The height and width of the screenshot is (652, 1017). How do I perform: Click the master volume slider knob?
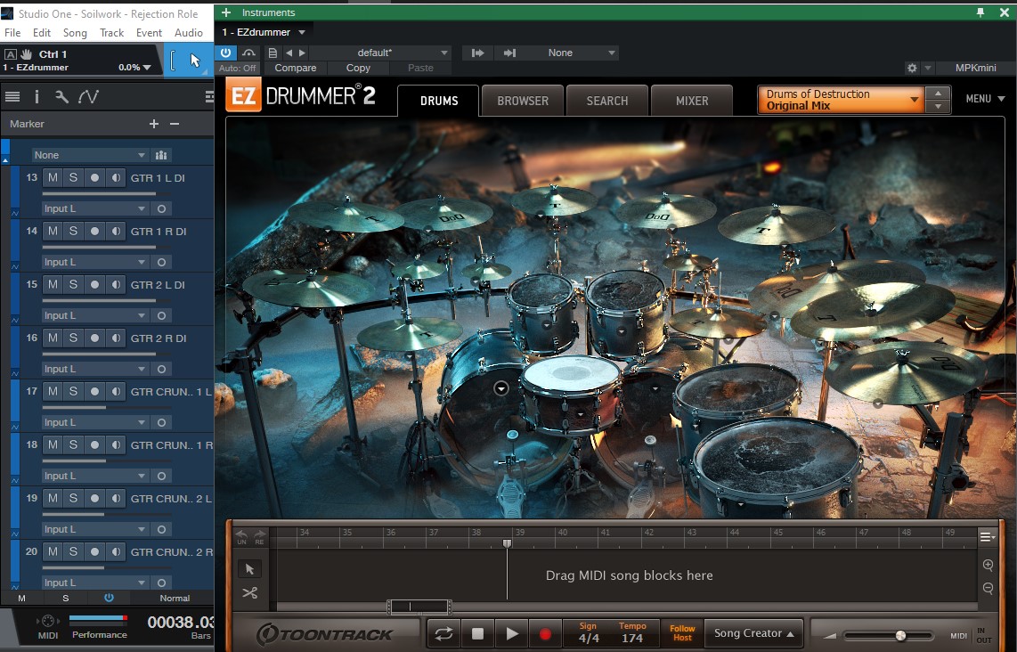point(900,636)
